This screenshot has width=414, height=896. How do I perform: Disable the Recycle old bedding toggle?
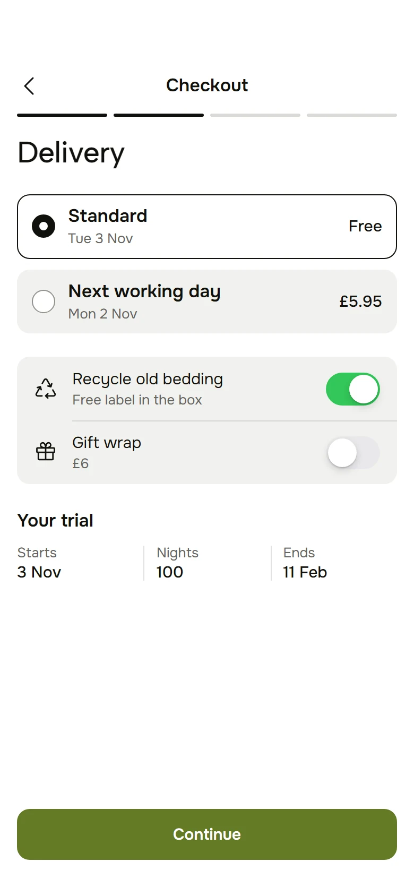(x=353, y=389)
